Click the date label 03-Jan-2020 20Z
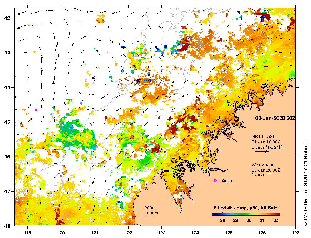311x238 pixels. tap(275, 118)
